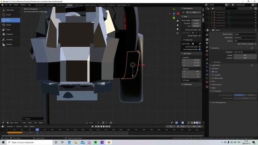Open Global transform orientation dropdown

(91, 122)
